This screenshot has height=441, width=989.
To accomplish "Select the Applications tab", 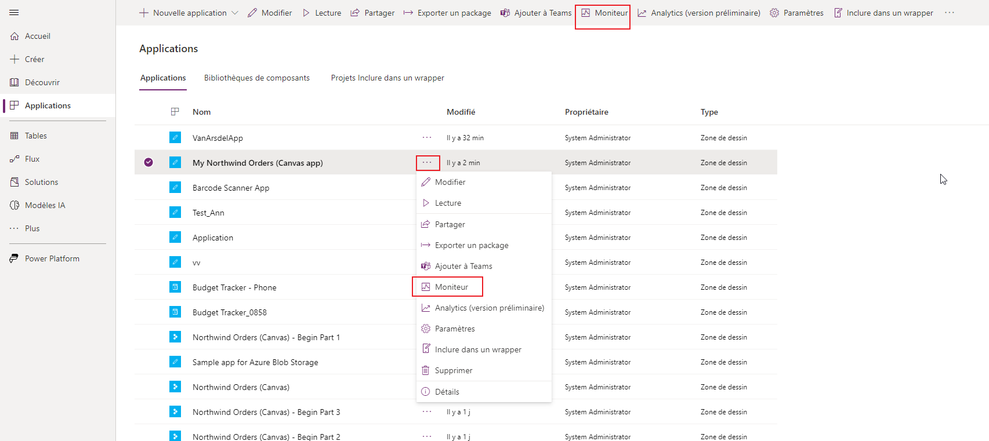I will click(x=163, y=78).
